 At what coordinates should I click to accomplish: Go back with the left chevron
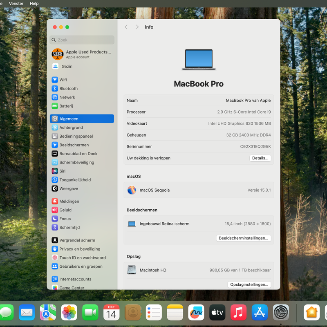pyautogui.click(x=126, y=27)
